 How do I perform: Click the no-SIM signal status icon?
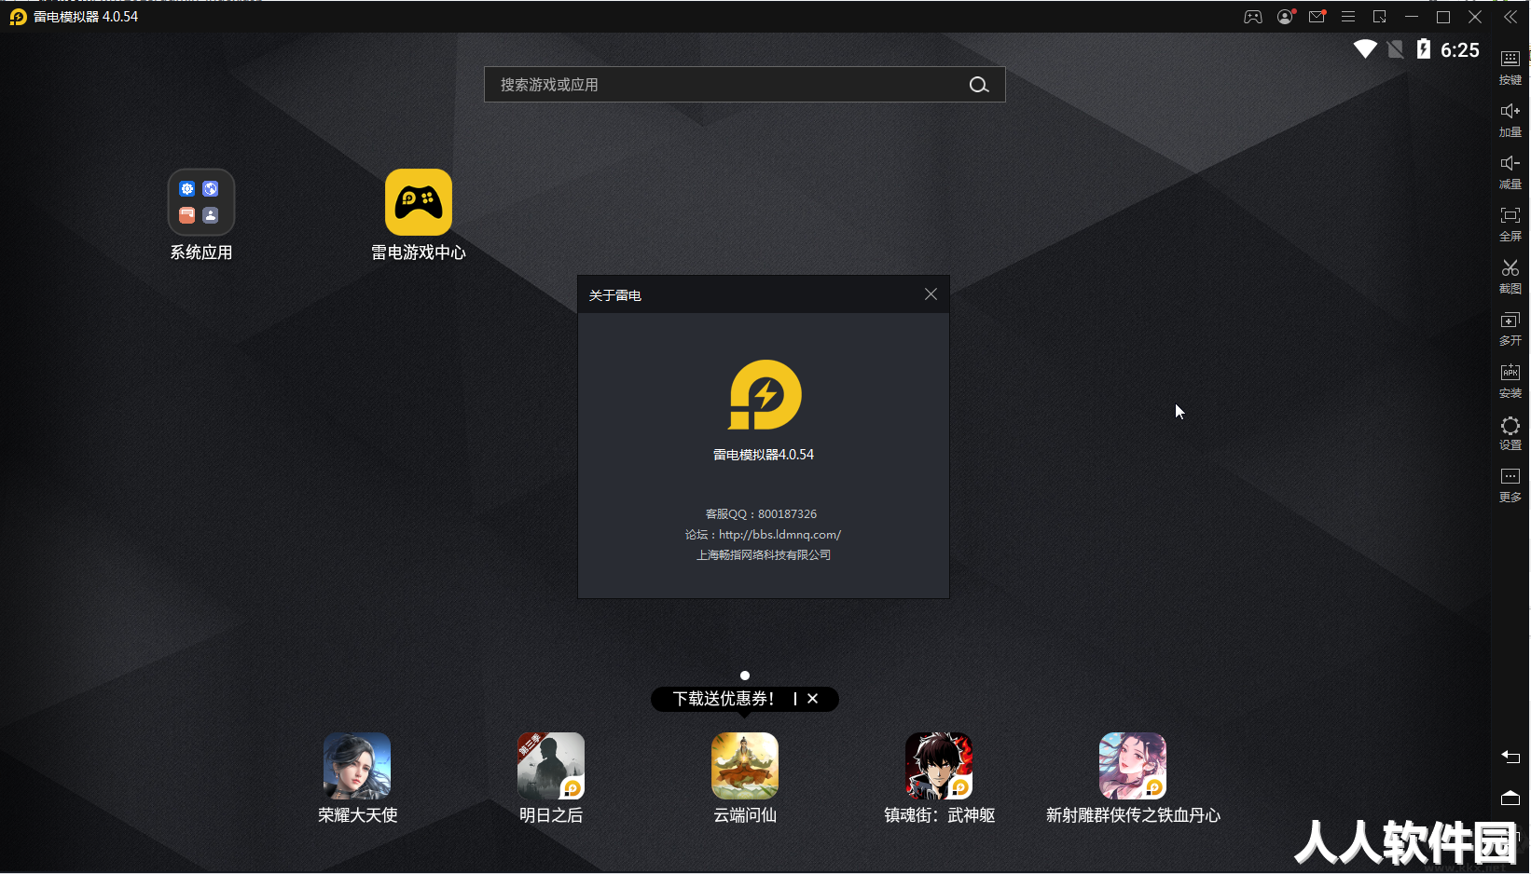point(1396,49)
